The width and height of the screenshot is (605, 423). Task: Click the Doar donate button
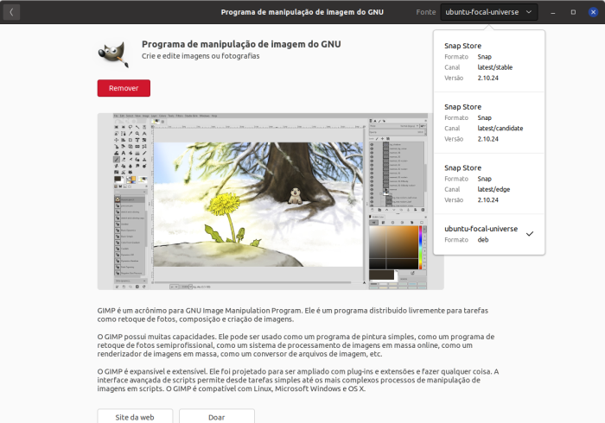tap(216, 417)
